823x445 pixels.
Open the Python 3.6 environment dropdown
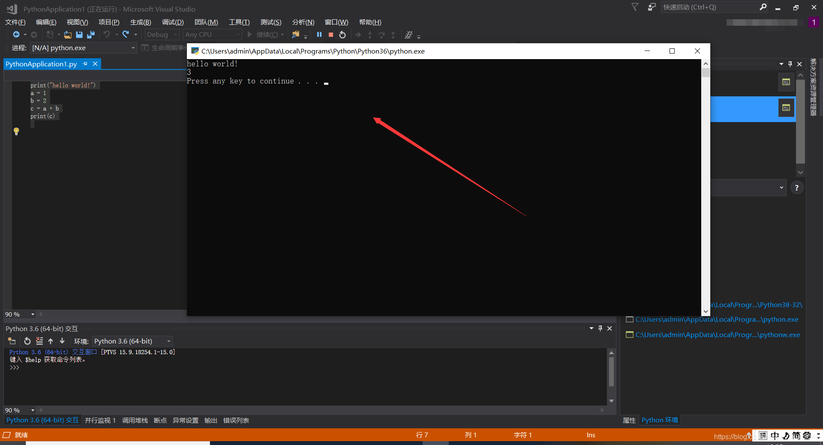coord(132,341)
